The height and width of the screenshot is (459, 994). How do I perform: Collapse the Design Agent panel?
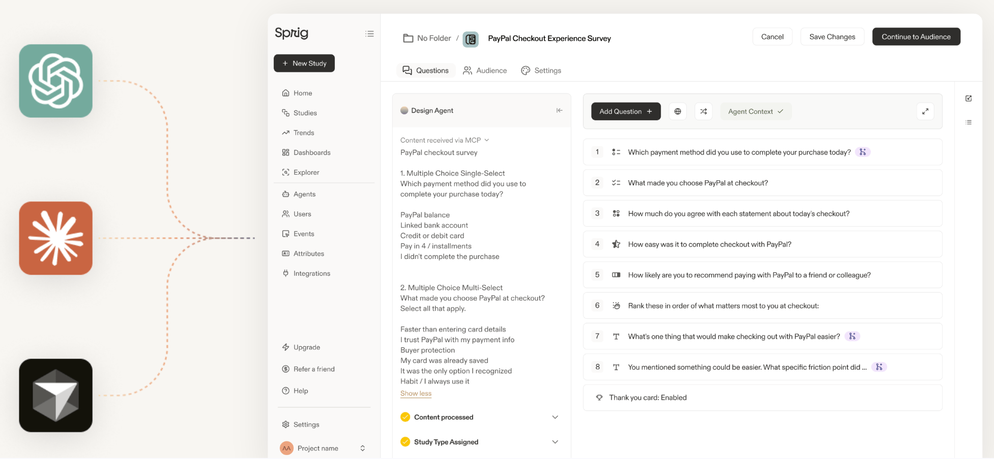(x=559, y=110)
